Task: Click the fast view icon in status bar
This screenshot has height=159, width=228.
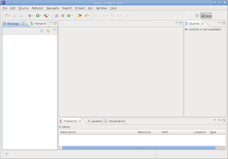Action: point(7,154)
